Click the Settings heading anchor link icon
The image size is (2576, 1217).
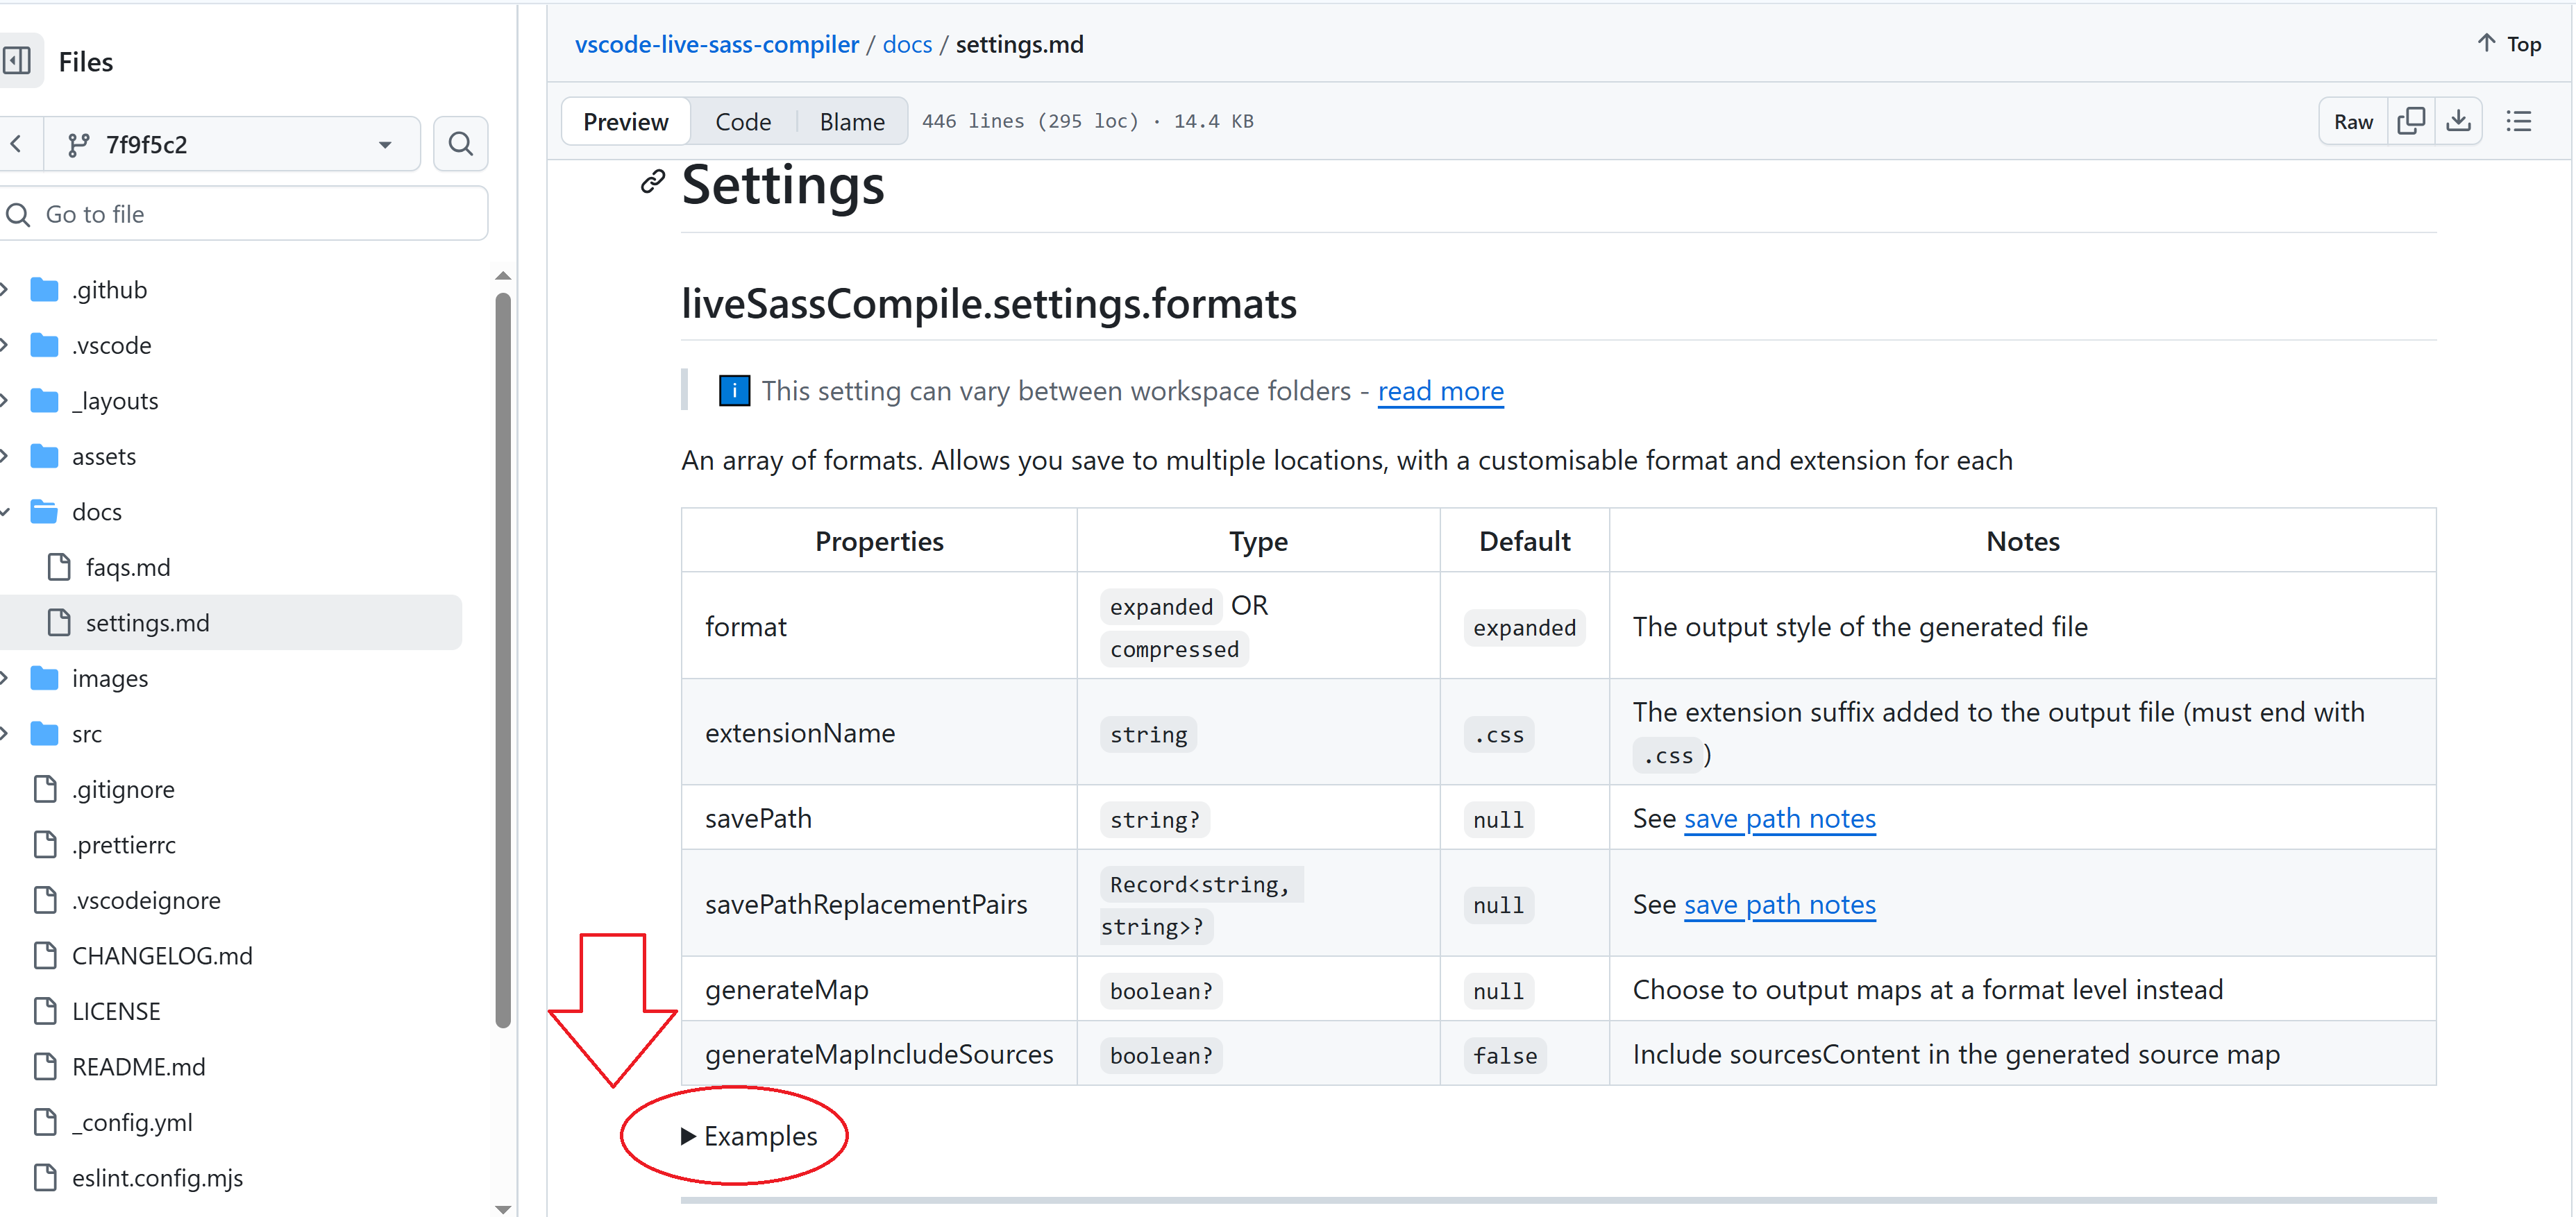coord(653,182)
